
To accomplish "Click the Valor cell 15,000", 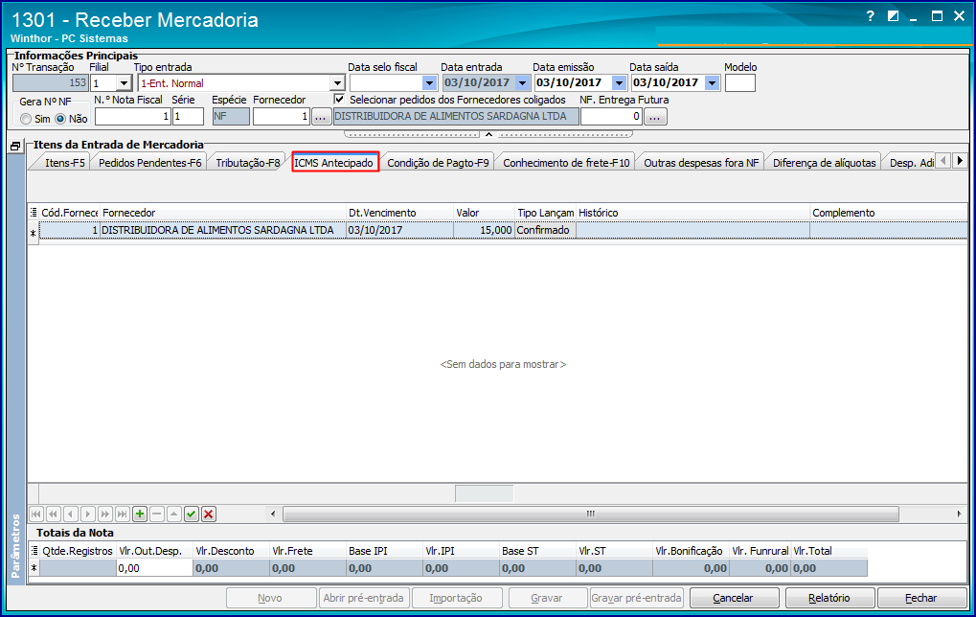I will click(x=484, y=230).
